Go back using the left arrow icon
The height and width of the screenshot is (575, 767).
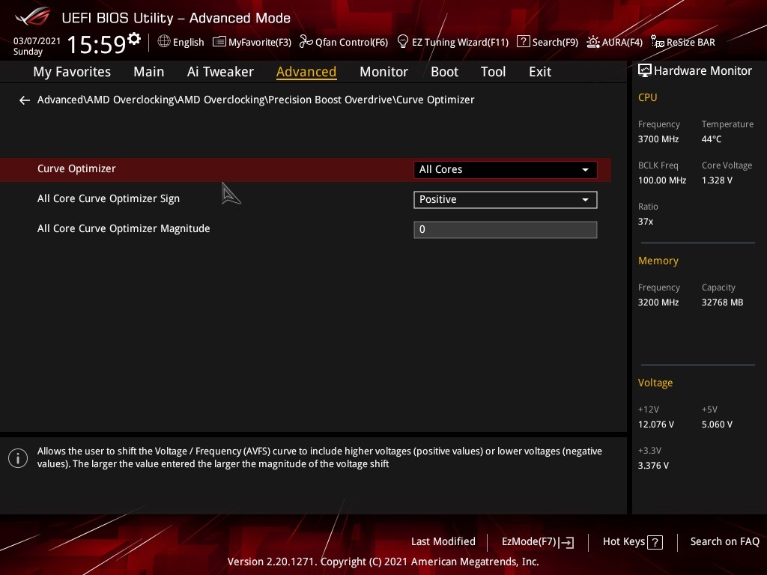25,100
